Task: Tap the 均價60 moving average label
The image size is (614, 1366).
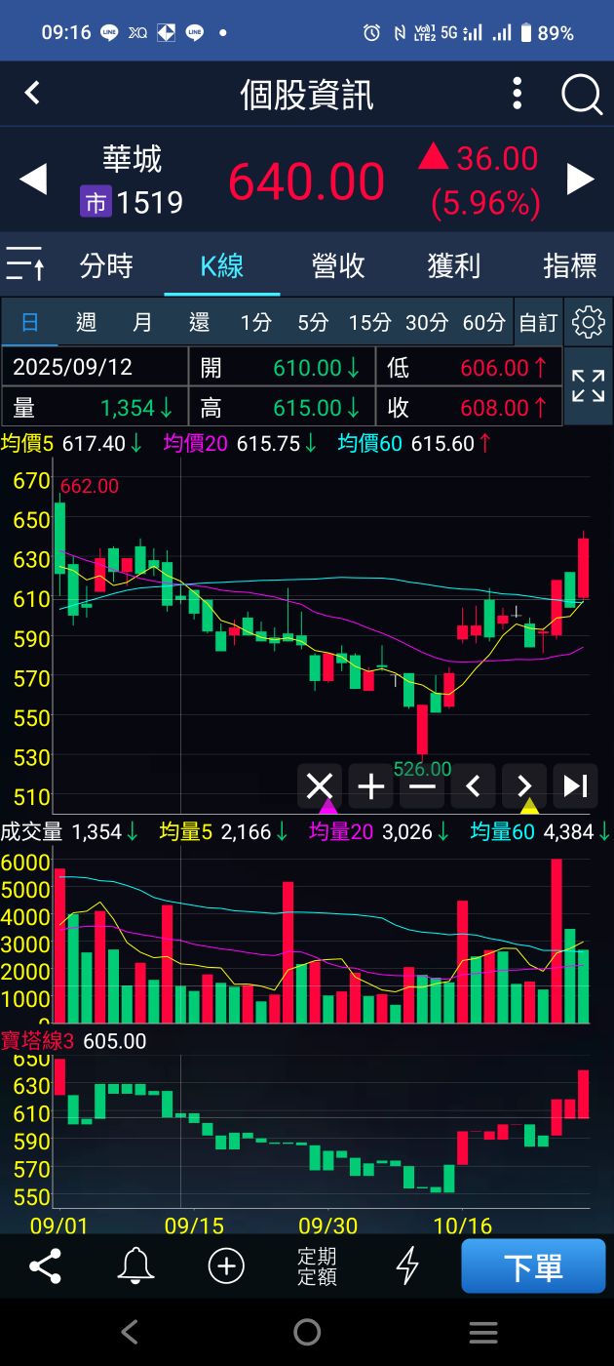Action: pyautogui.click(x=370, y=443)
